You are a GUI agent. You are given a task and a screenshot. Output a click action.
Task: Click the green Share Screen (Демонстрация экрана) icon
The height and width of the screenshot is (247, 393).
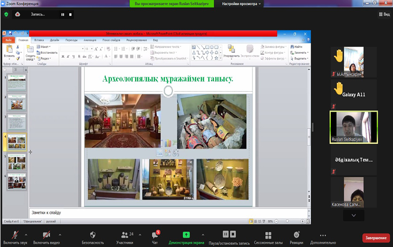point(186,234)
